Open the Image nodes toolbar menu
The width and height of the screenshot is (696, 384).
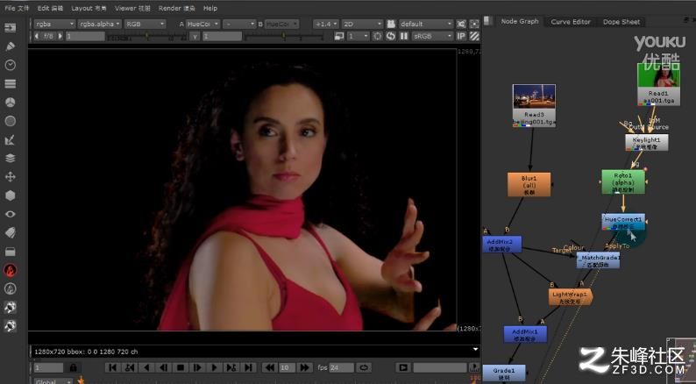click(11, 28)
